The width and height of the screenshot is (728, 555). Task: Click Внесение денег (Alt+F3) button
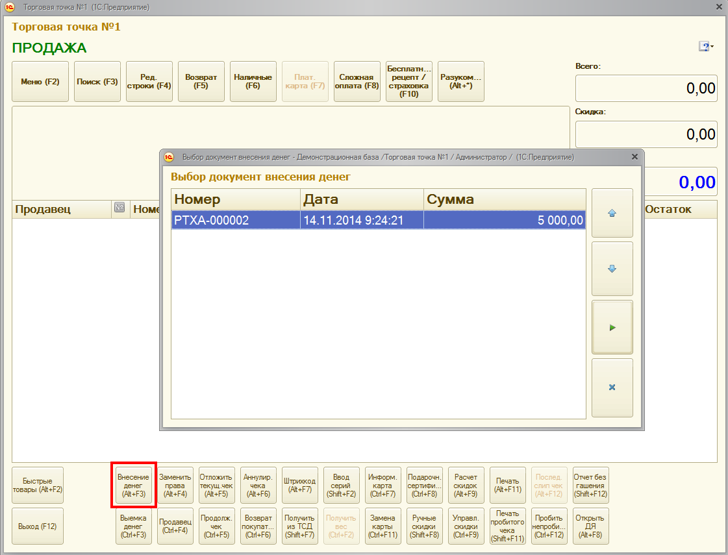coord(133,486)
